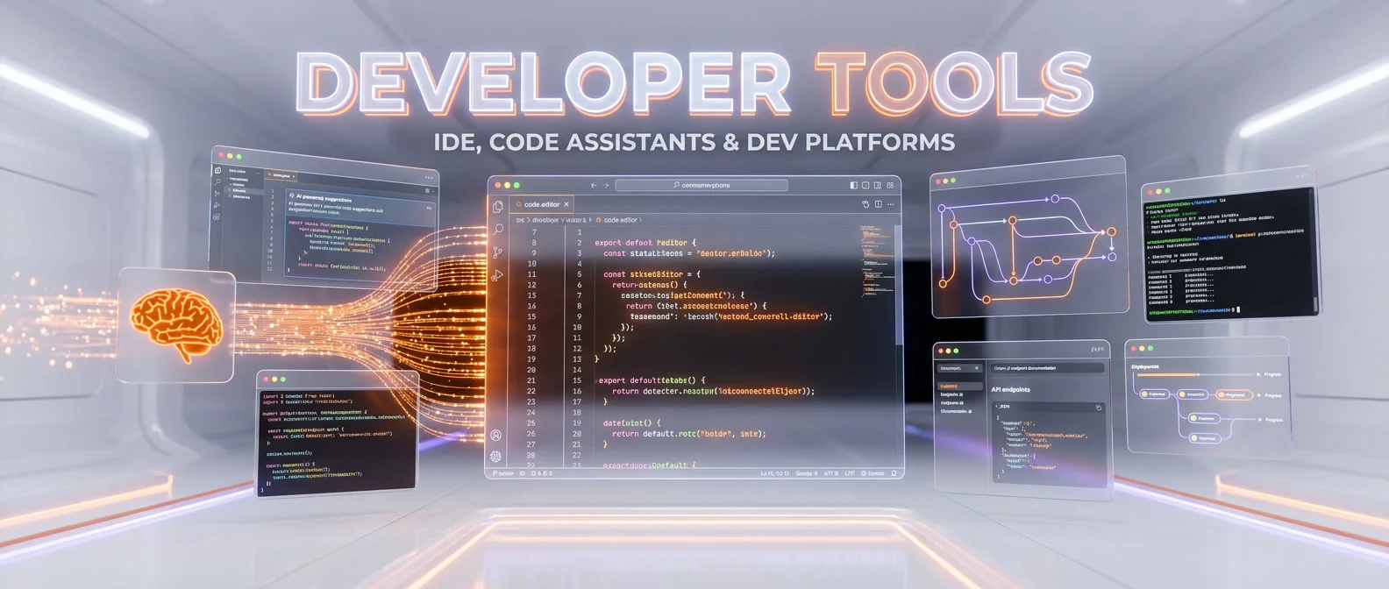
Task: Open Search icon in AI suggestion window sidebar
Action: (217, 182)
